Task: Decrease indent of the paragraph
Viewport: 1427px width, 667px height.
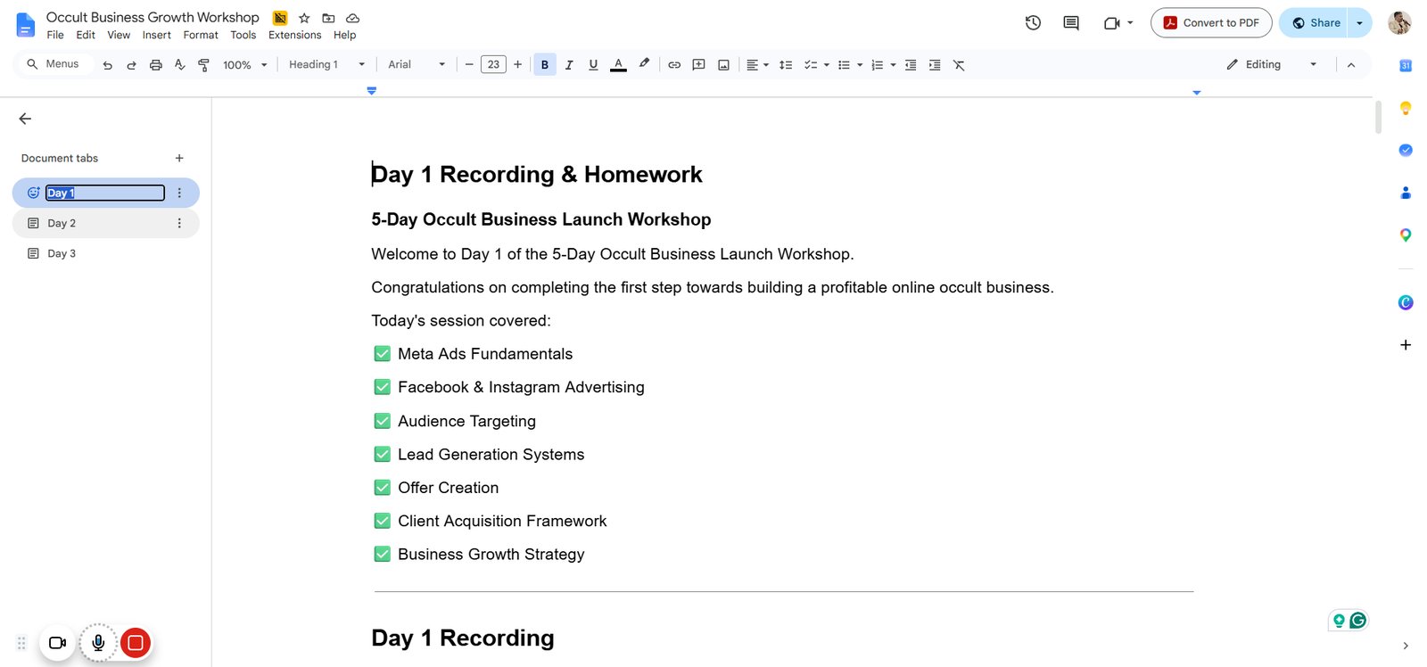Action: pos(911,65)
